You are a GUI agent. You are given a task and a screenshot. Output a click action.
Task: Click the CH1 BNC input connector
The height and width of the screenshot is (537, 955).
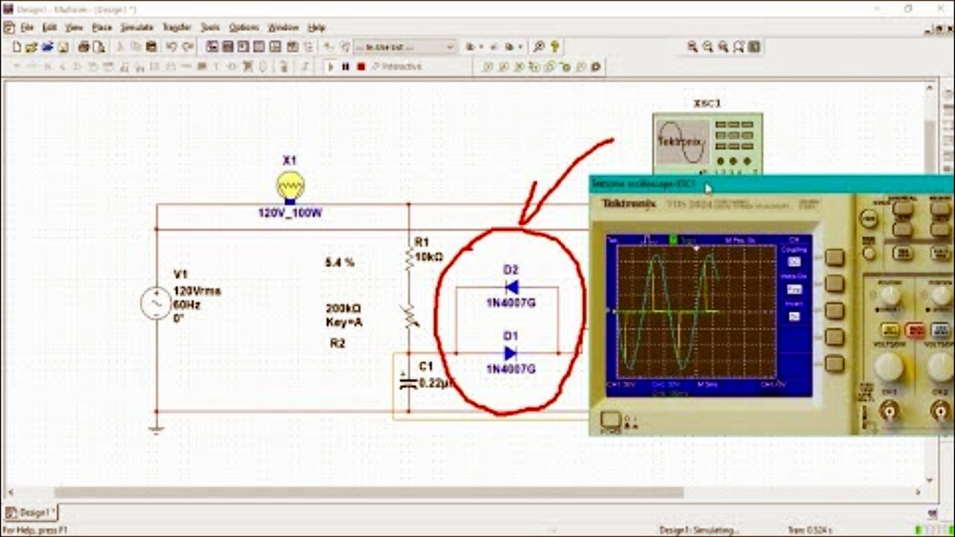pyautogui.click(x=889, y=410)
